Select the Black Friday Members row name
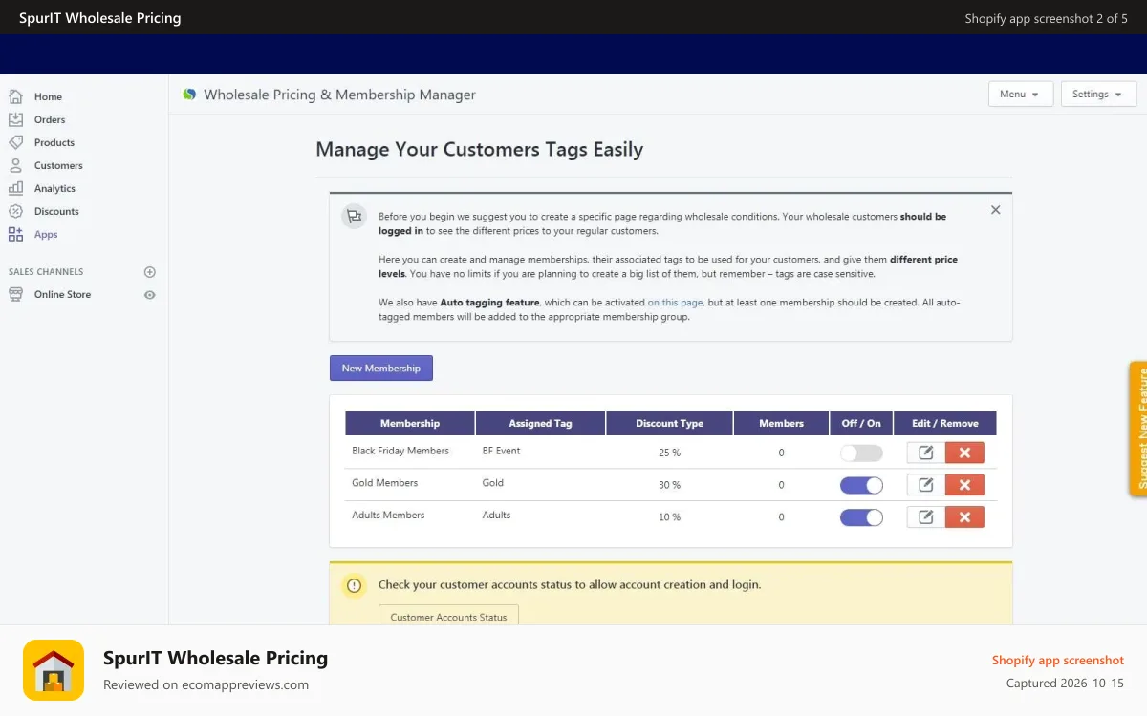This screenshot has width=1147, height=716. coord(400,450)
